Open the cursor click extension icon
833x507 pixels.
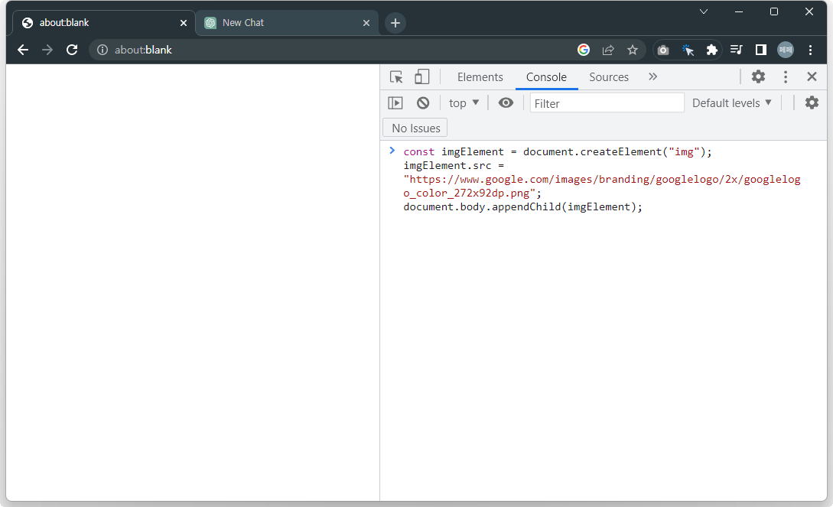(x=688, y=50)
